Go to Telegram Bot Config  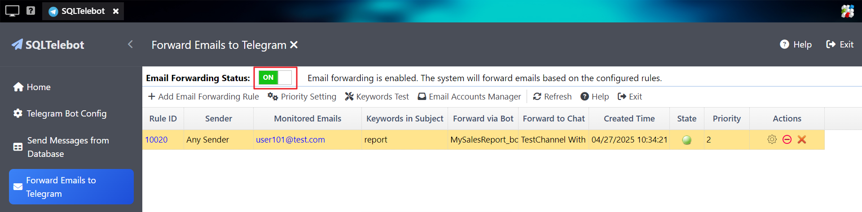click(x=60, y=113)
